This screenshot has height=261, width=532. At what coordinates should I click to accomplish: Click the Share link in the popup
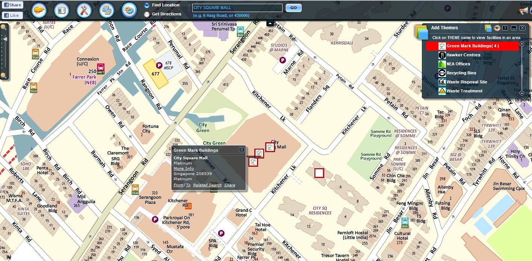pyautogui.click(x=230, y=185)
